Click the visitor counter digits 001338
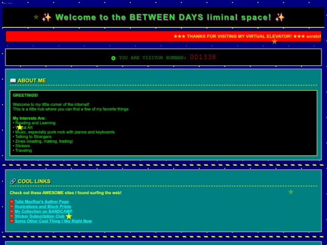This screenshot has width=327, height=245. (203, 57)
